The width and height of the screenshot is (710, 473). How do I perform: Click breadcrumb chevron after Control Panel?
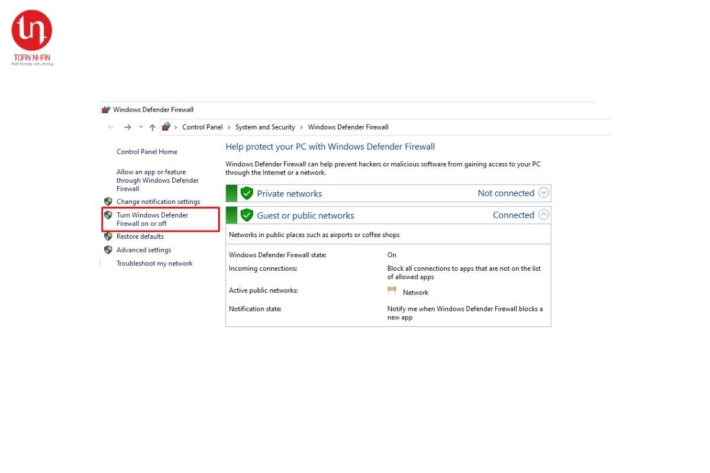point(229,127)
